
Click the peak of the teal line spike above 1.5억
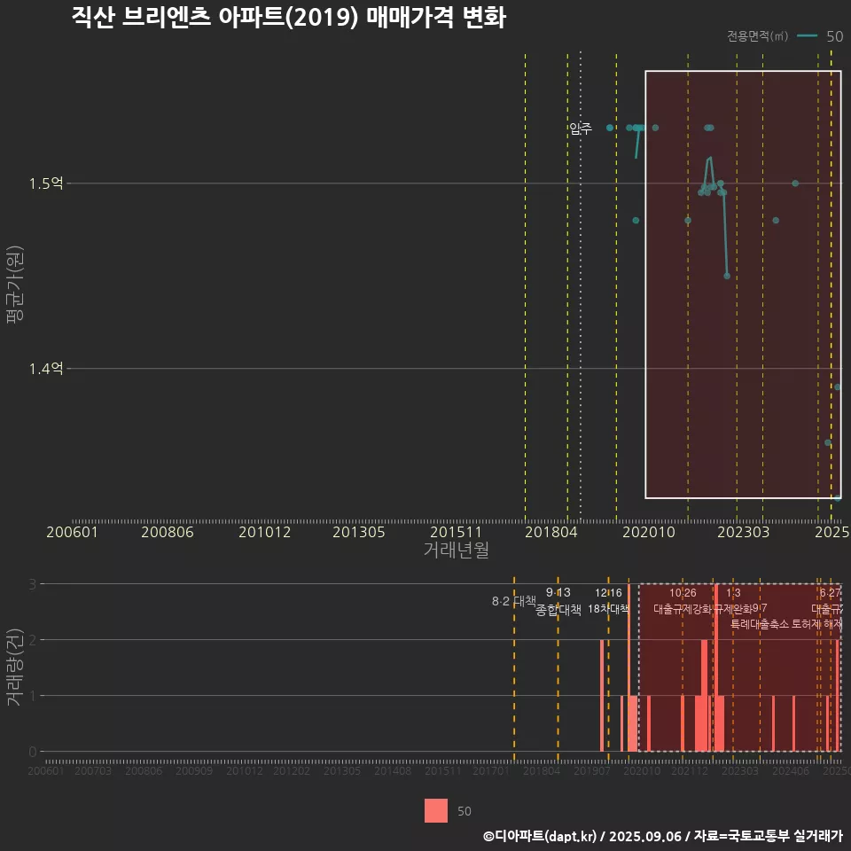[x=710, y=158]
